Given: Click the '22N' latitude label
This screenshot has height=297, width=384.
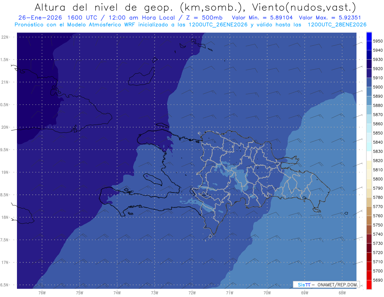Looking at the screenshot, I should [x=5, y=37].
